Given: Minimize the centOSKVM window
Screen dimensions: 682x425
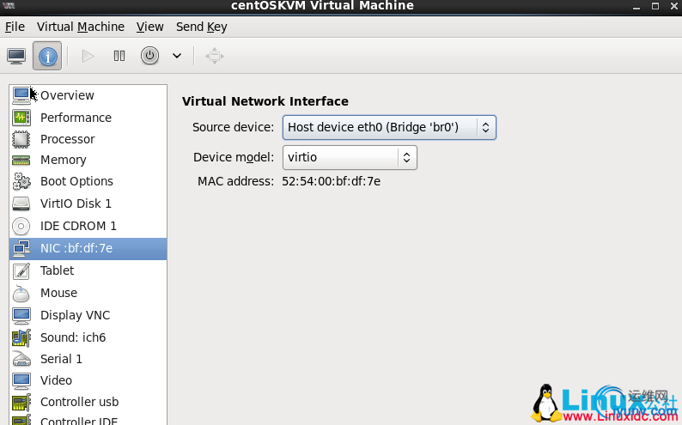Looking at the screenshot, I should (636, 7).
